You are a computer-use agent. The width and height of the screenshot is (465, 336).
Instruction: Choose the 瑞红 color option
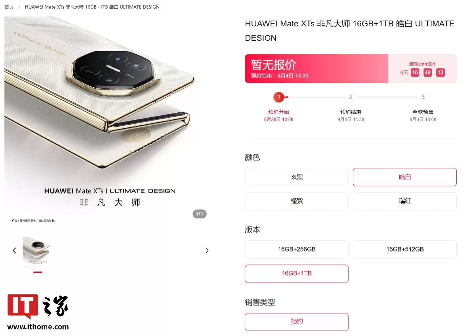click(405, 201)
